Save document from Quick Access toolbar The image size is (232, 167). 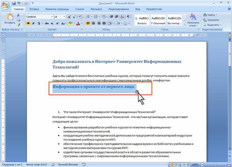14,3
